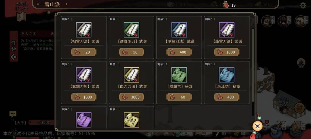Select the partially visible purple scroll item
Viewport: 311px width, 139px height.
click(84, 120)
